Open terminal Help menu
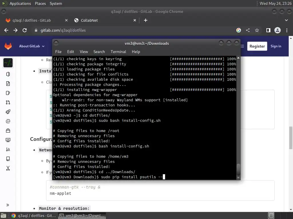Viewport: 293px width, 219px height. click(x=136, y=52)
